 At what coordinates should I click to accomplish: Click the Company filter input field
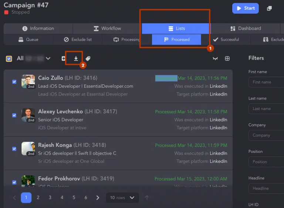(x=266, y=135)
